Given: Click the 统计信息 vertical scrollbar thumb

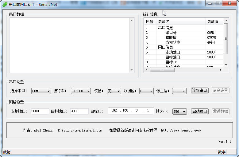Looking at the screenshot, I should click(226, 39).
